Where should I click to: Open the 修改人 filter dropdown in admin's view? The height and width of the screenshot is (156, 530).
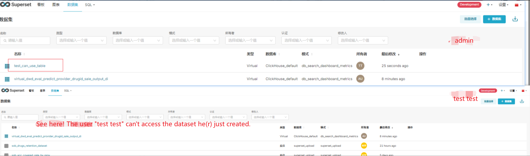363,40
